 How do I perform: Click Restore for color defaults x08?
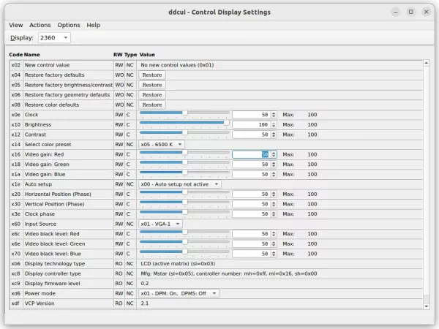[152, 105]
